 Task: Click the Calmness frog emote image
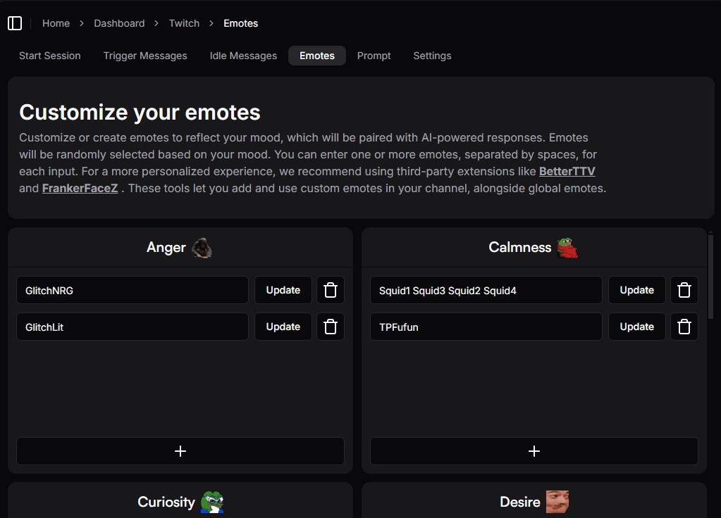point(567,248)
